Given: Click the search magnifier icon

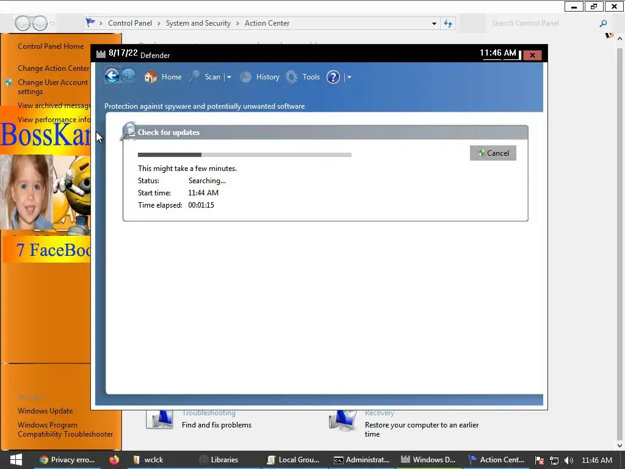Looking at the screenshot, I should [x=603, y=24].
